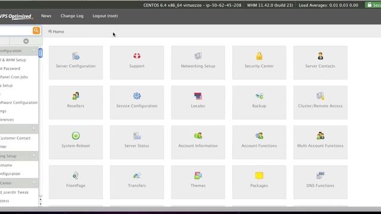Click the sidebar collapse circle button
This screenshot has width=381, height=214.
coord(26,41)
